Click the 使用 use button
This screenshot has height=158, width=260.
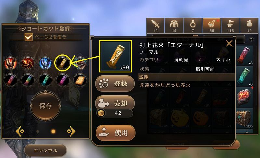pyautogui.click(x=115, y=133)
